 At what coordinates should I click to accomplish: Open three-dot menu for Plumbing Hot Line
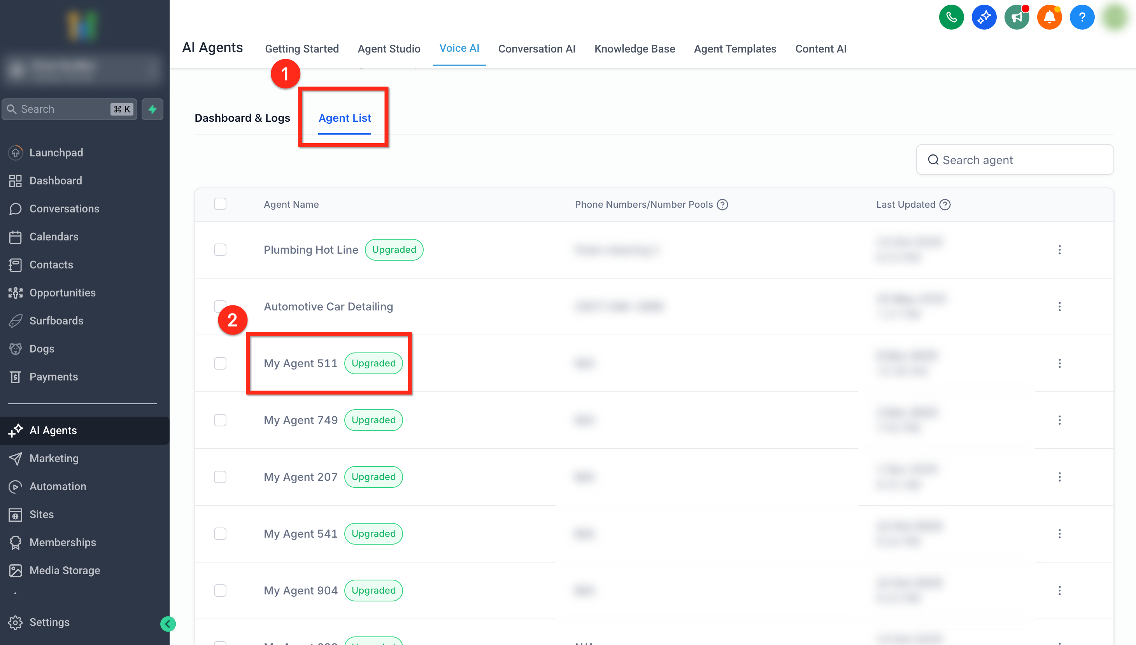pos(1059,249)
